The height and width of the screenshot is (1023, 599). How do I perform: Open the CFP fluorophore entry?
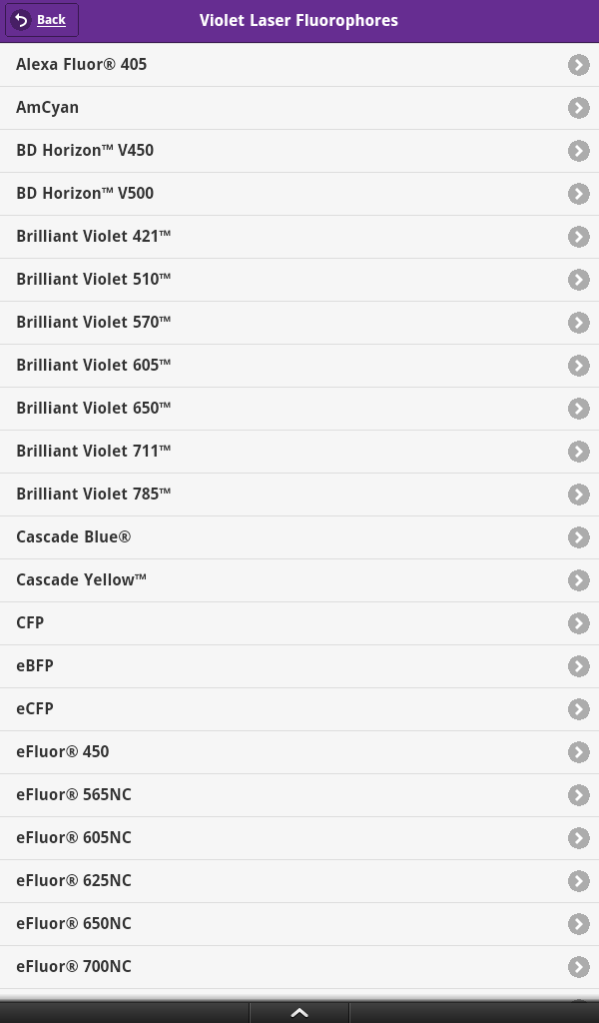pos(30,623)
